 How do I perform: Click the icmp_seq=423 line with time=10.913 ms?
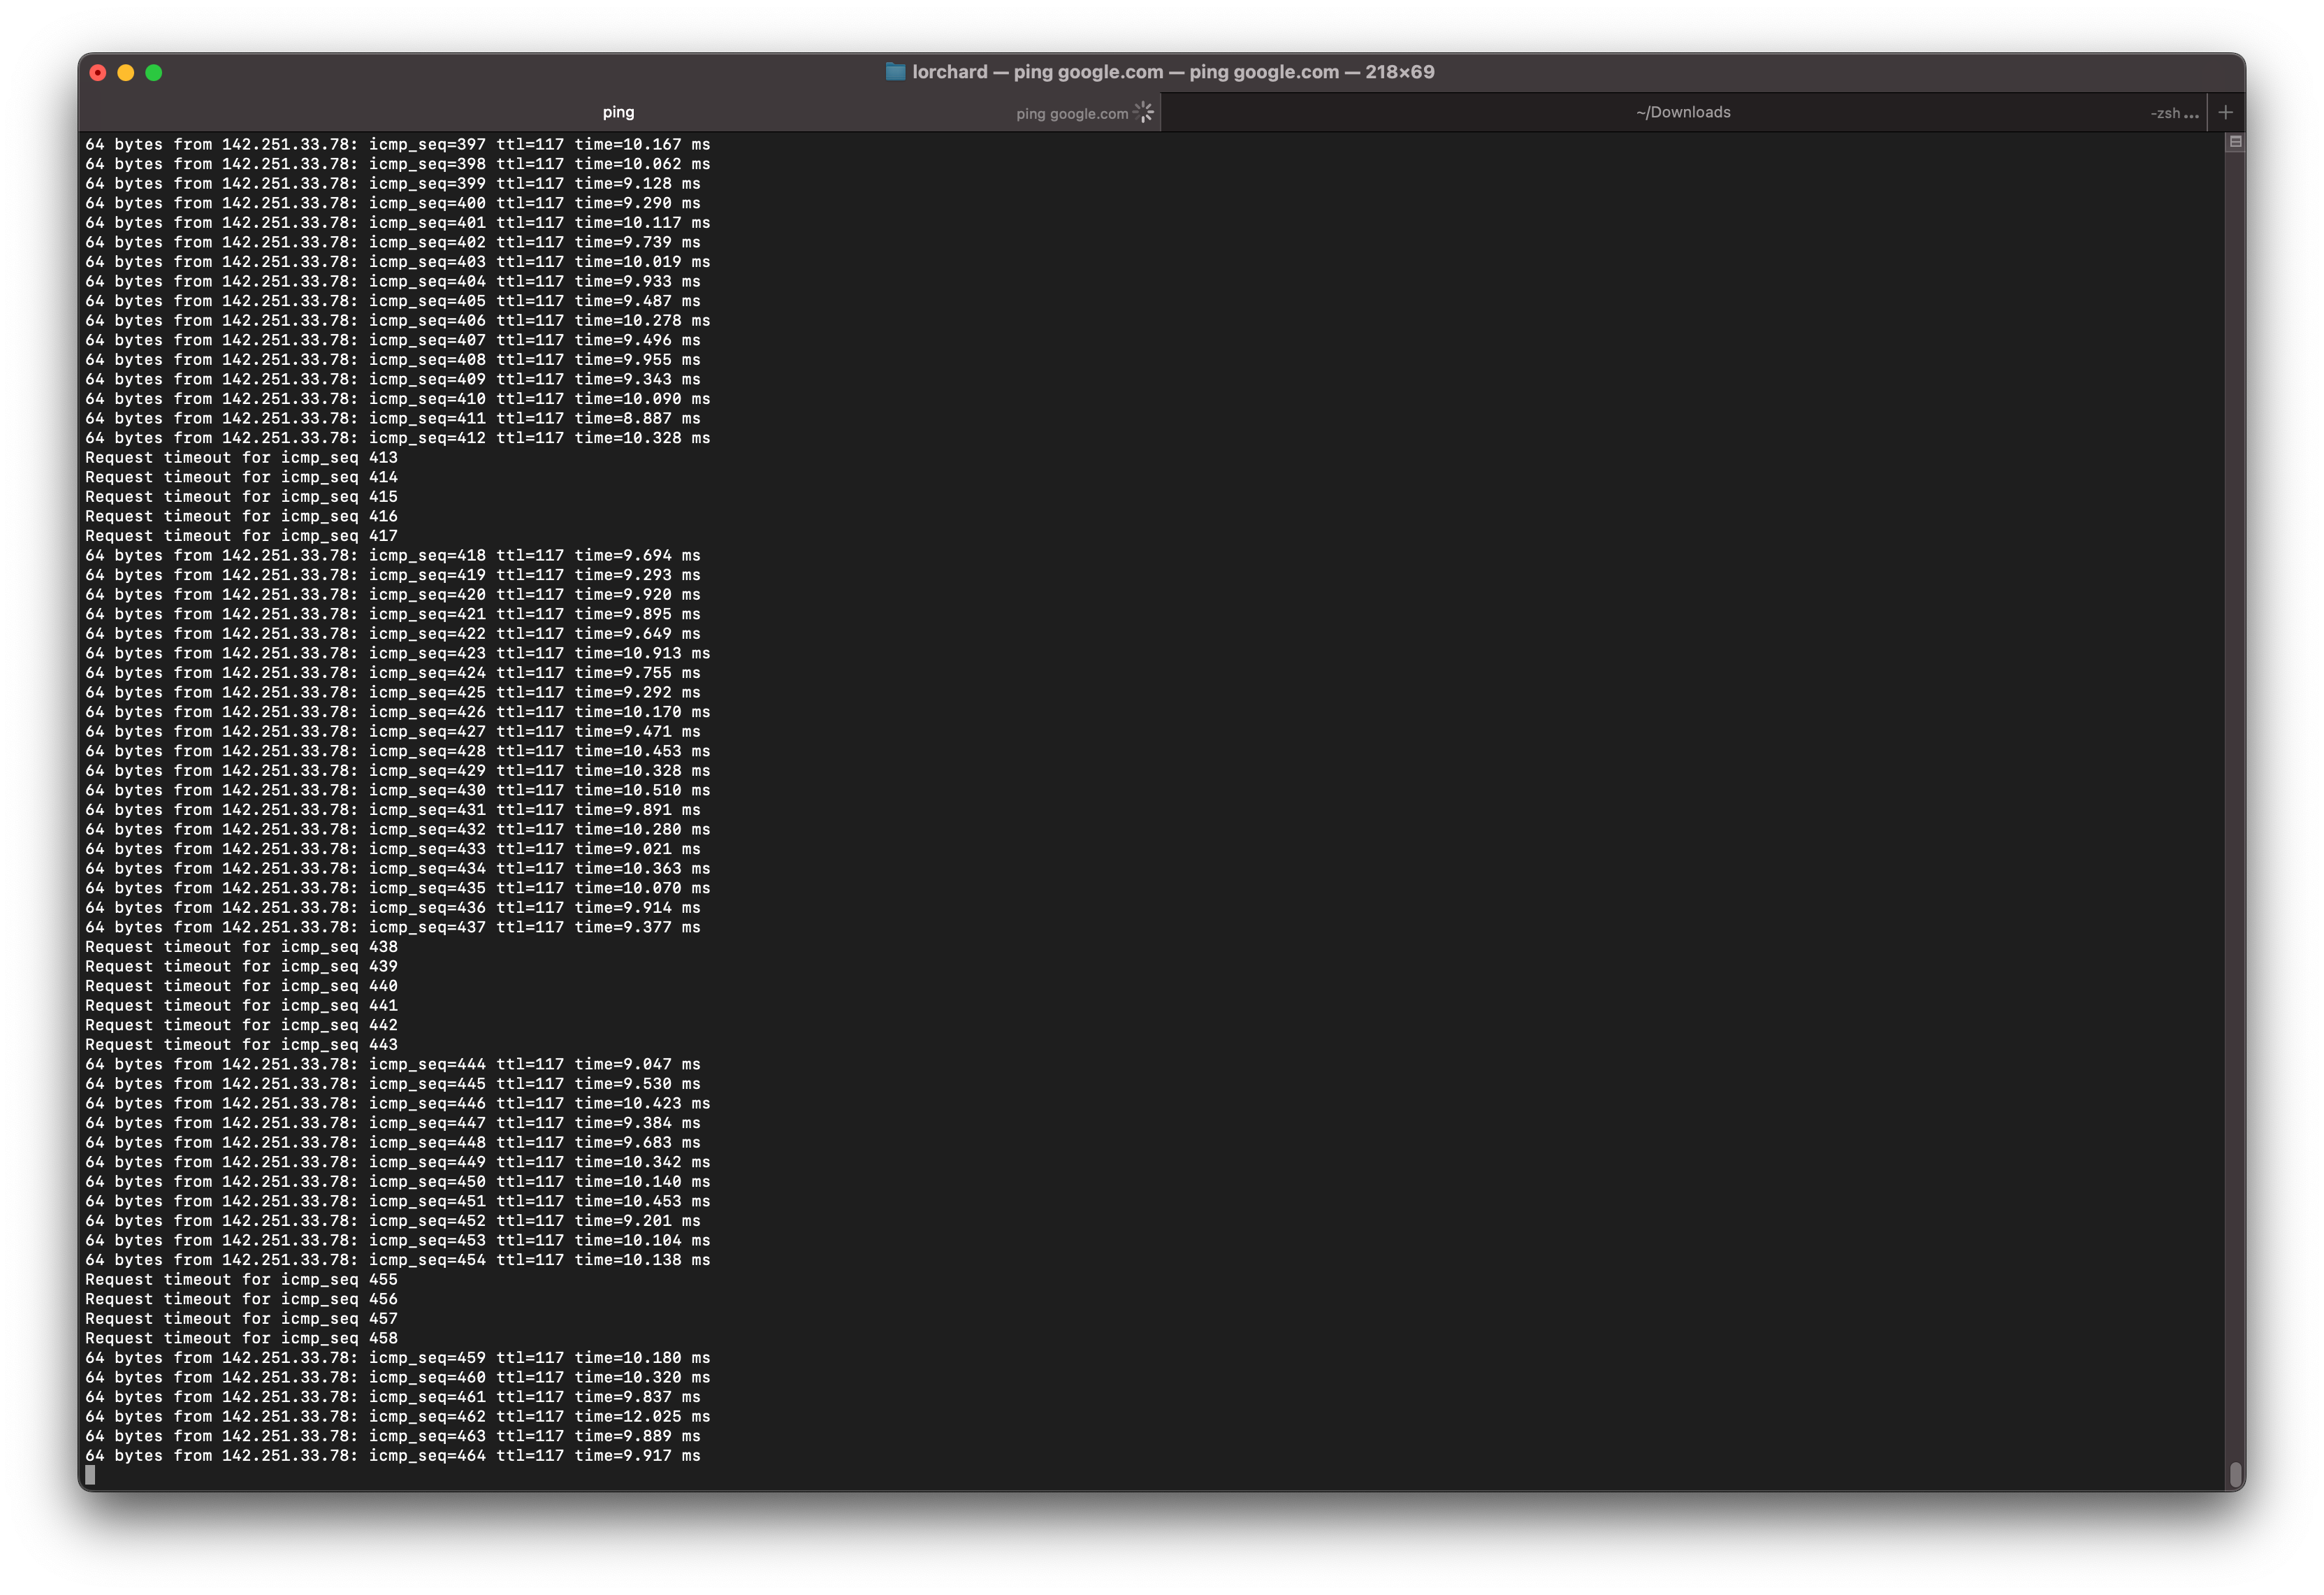(397, 653)
